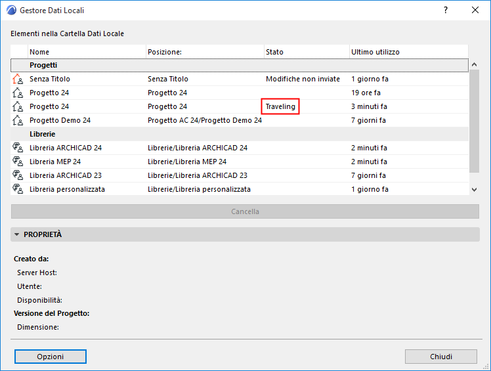
Task: Click the Libreria MEP 24 library icon
Action: pos(18,162)
